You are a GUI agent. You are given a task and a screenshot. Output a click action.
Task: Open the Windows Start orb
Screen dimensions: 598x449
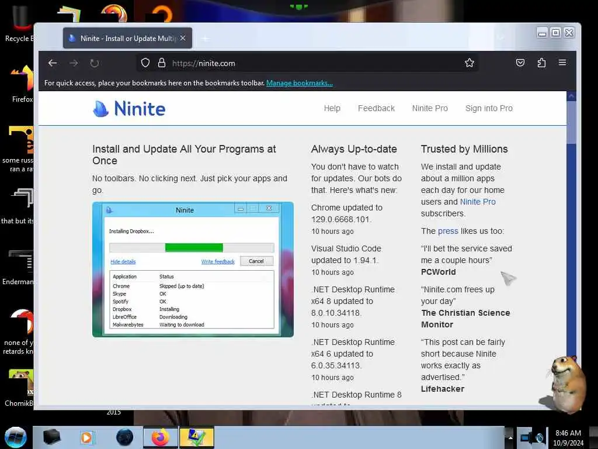[16, 437]
